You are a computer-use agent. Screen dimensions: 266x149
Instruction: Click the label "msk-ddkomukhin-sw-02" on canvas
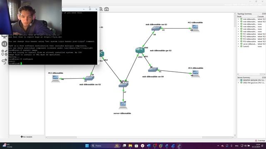click(x=90, y=84)
